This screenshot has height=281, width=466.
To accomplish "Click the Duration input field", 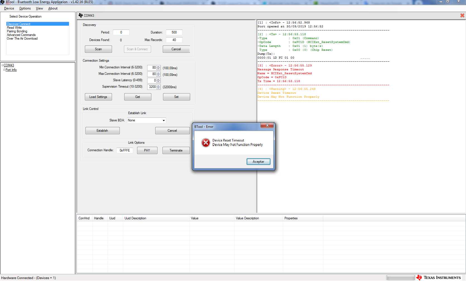I will click(x=174, y=32).
